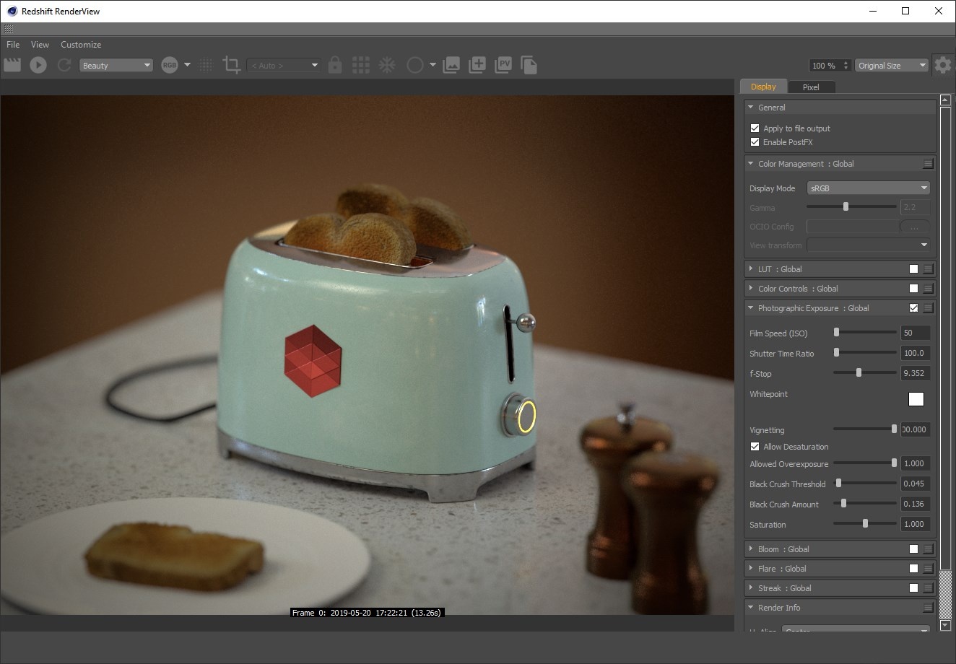Click the dotted grid icon in toolbar

[206, 65]
